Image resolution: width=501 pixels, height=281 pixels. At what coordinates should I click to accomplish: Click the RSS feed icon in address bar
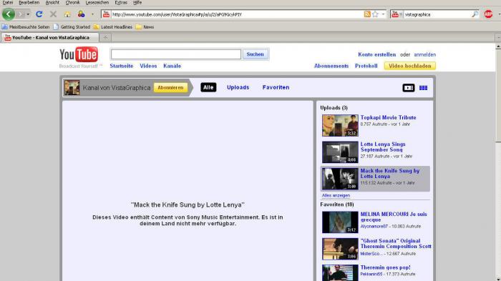click(367, 14)
